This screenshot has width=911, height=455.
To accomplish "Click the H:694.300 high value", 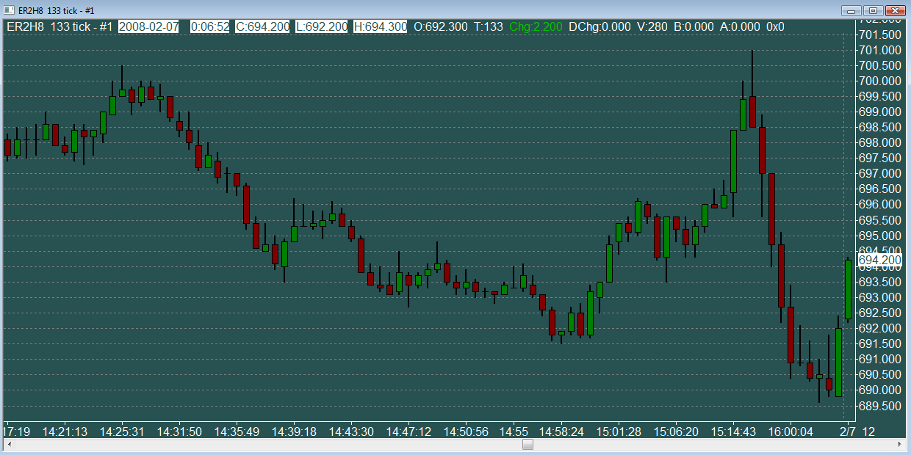I will tap(380, 26).
